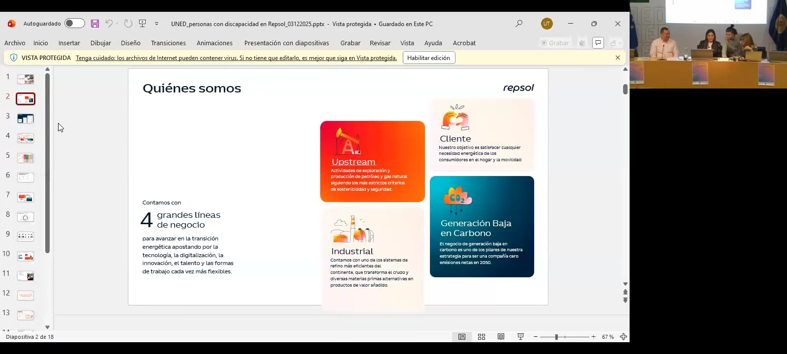Open the Acrobat tab
Viewport: 787px width, 354px height.
coord(464,43)
